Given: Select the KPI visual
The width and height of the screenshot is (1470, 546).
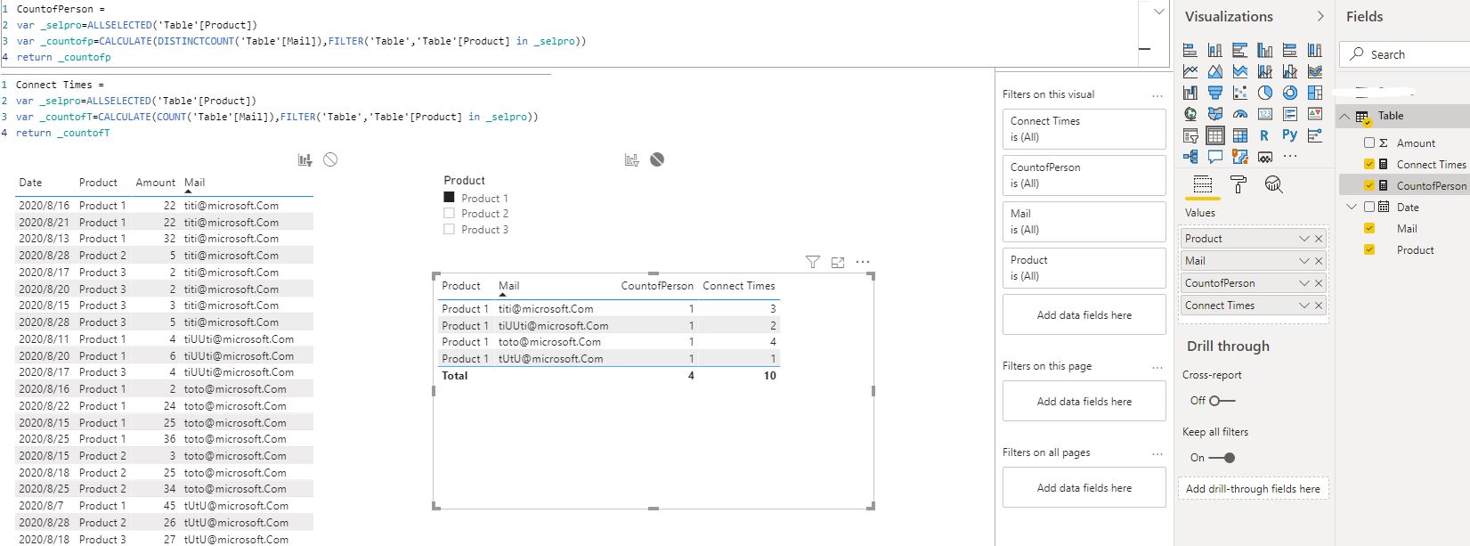Looking at the screenshot, I should 1314,113.
